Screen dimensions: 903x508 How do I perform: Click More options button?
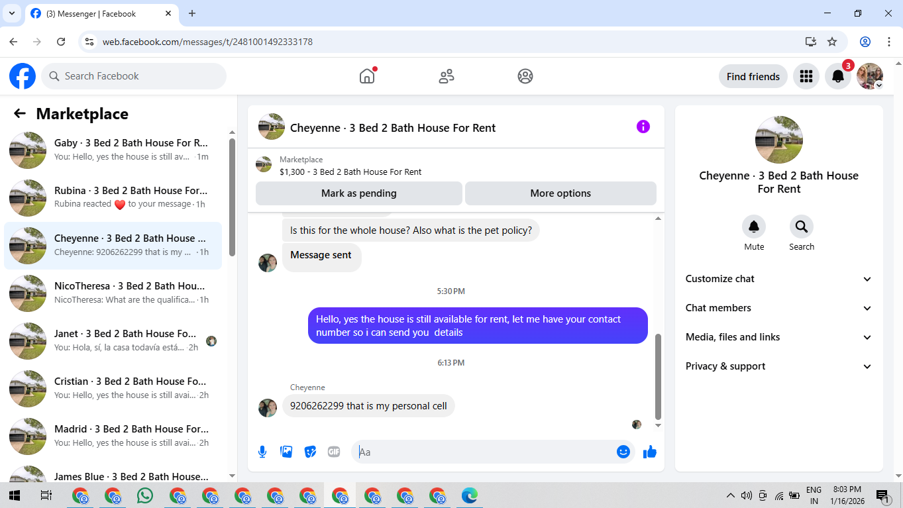click(x=560, y=193)
